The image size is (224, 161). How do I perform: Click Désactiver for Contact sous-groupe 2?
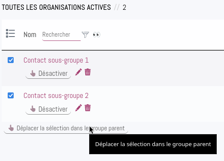tap(48, 109)
